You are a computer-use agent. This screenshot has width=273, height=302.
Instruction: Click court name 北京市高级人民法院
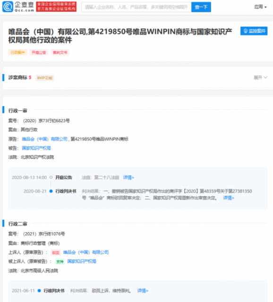point(39,271)
